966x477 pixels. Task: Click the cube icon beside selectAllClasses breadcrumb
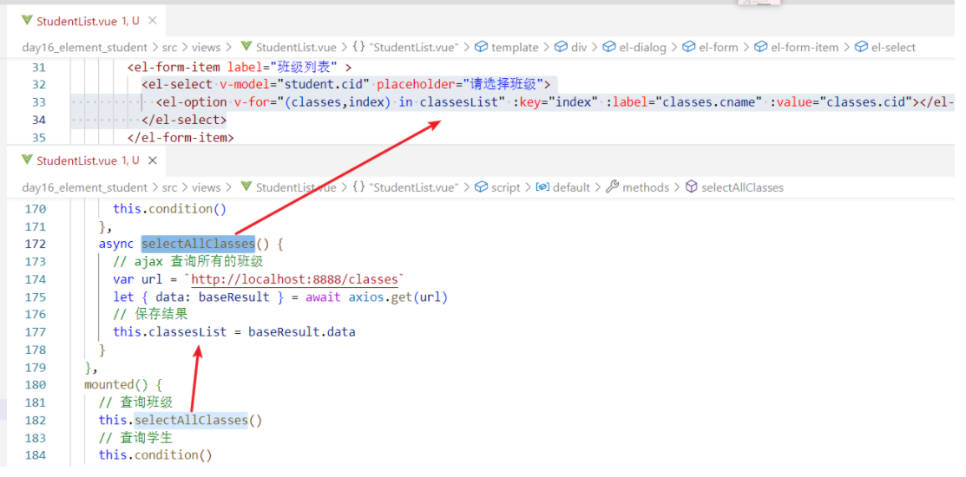[691, 187]
